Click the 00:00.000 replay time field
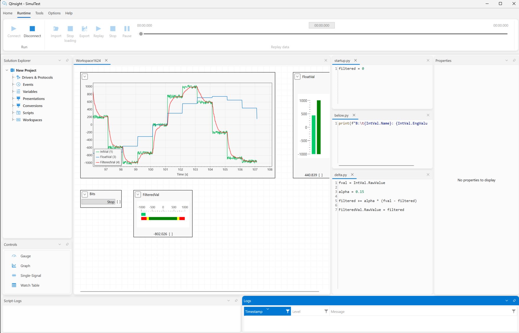 (322, 25)
